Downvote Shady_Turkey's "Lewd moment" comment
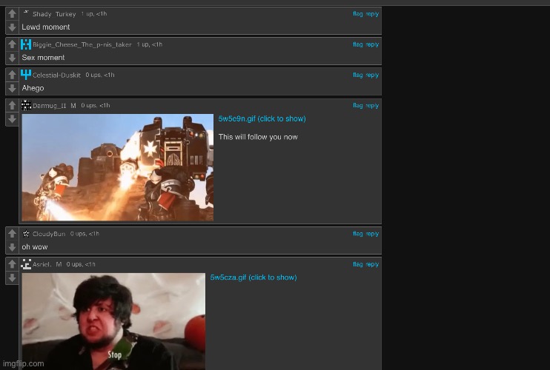Screen dimensions: 550x370 coord(13,27)
